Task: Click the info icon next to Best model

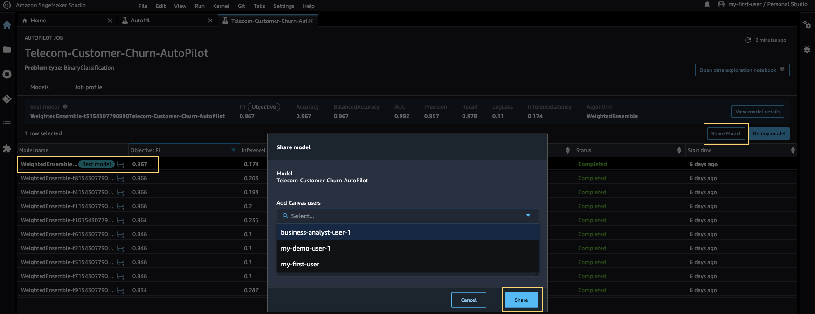Action: [x=65, y=106]
